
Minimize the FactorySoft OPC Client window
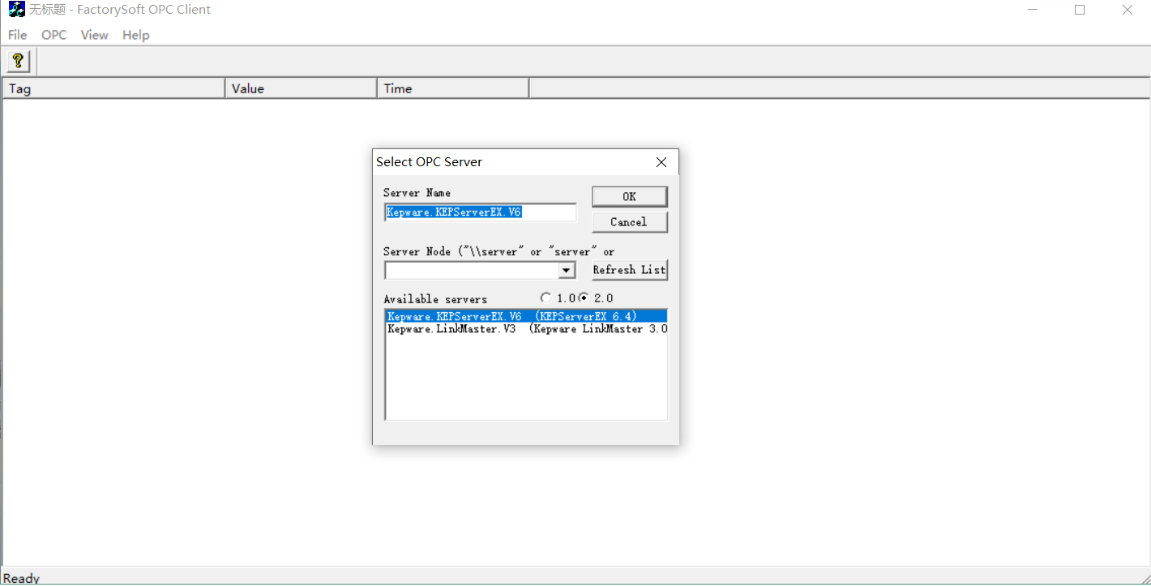pyautogui.click(x=1033, y=10)
